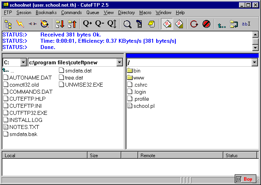Click the Local column header

point(45,156)
